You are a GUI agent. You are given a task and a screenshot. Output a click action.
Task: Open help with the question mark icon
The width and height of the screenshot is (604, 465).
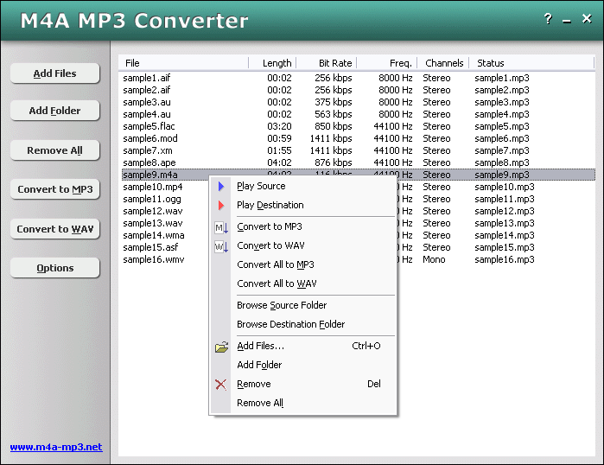[548, 18]
